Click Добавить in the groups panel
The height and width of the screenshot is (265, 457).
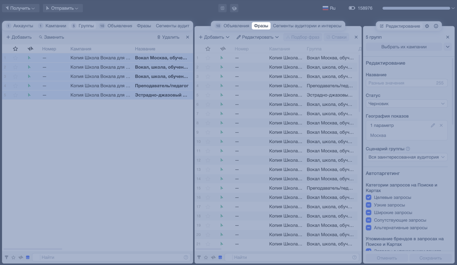(x=19, y=37)
